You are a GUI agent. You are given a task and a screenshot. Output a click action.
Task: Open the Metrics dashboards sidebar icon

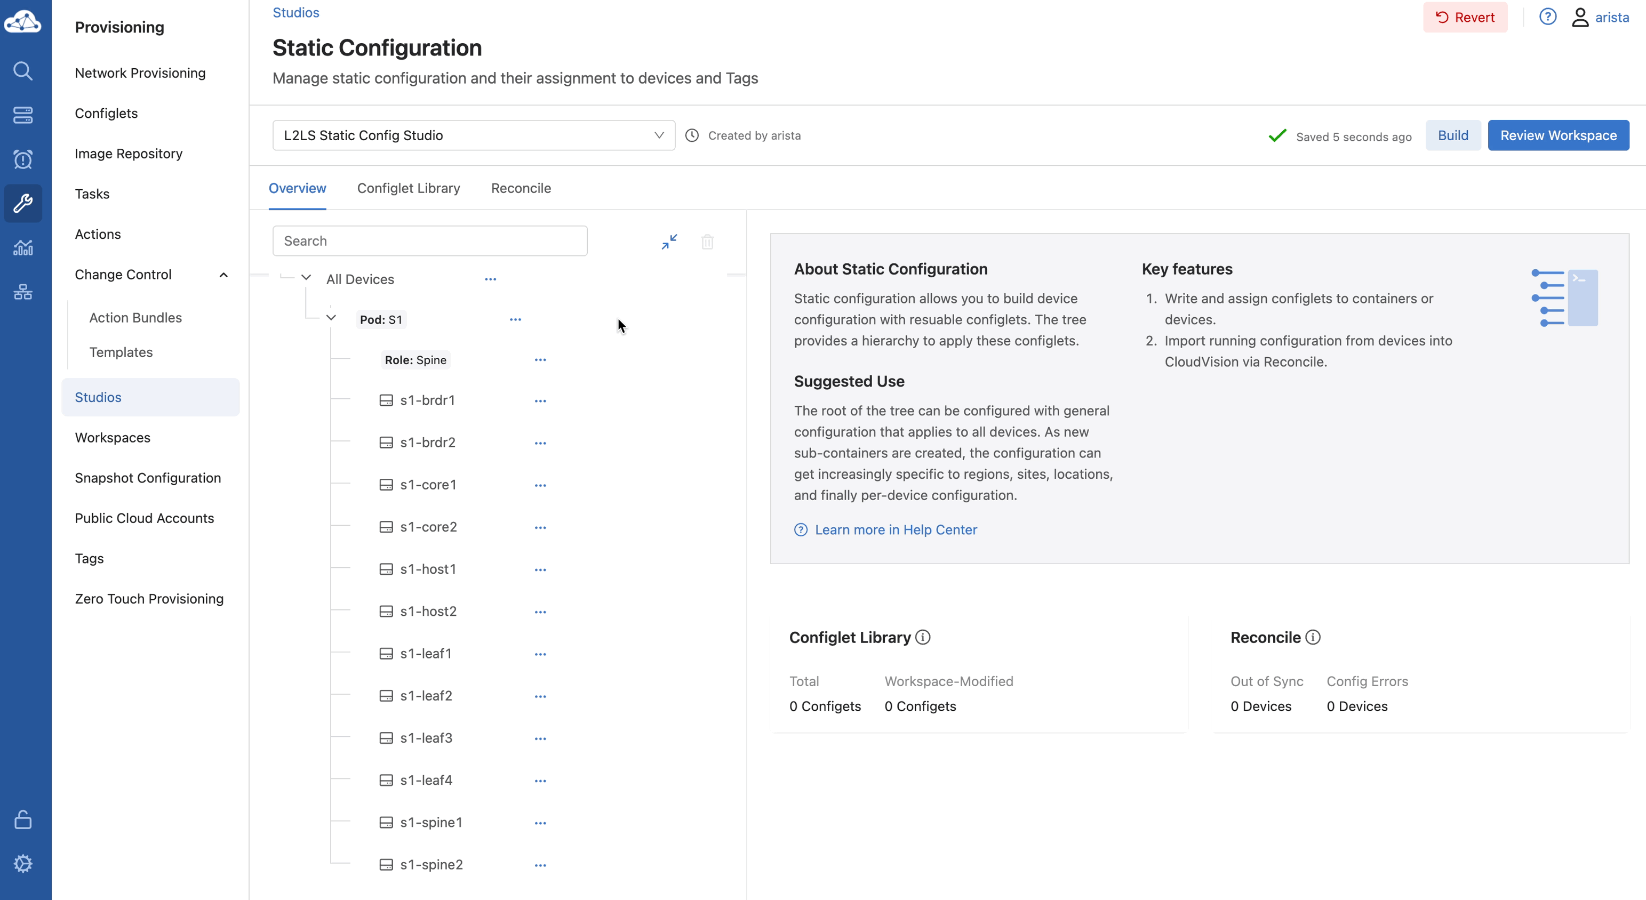tap(23, 247)
